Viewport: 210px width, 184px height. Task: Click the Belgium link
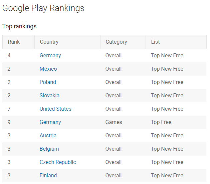(x=49, y=149)
